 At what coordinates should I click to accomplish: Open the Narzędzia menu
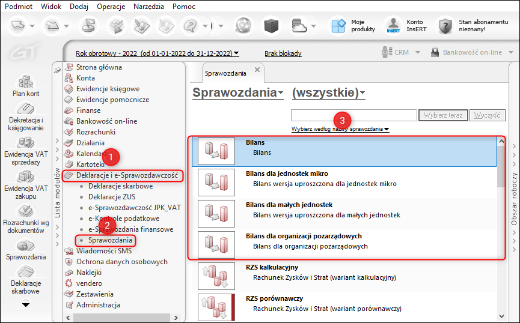tap(148, 6)
